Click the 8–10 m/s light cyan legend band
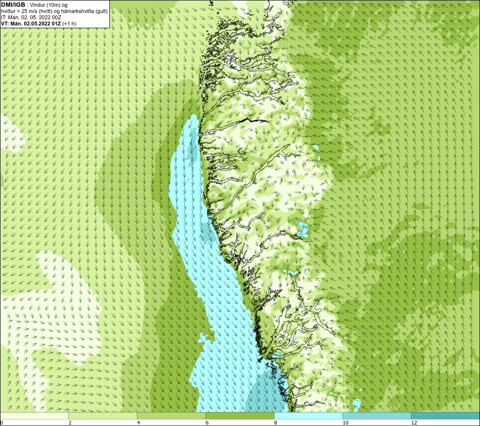Viewport: 480px width, 426px height. pyautogui.click(x=309, y=415)
